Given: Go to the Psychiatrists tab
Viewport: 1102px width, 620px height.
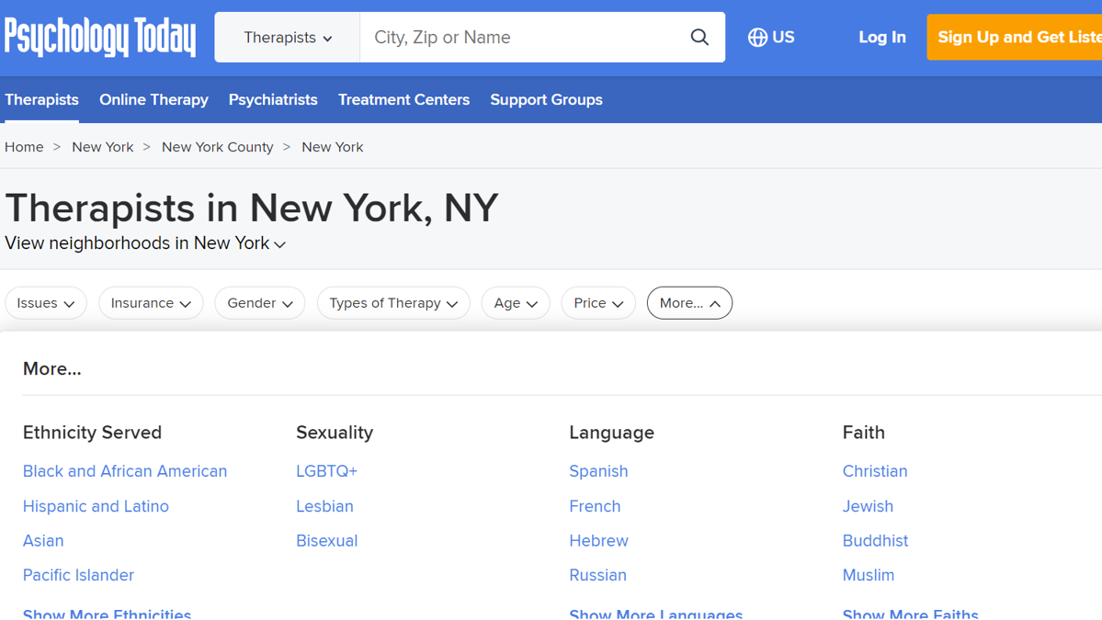Looking at the screenshot, I should pyautogui.click(x=273, y=100).
